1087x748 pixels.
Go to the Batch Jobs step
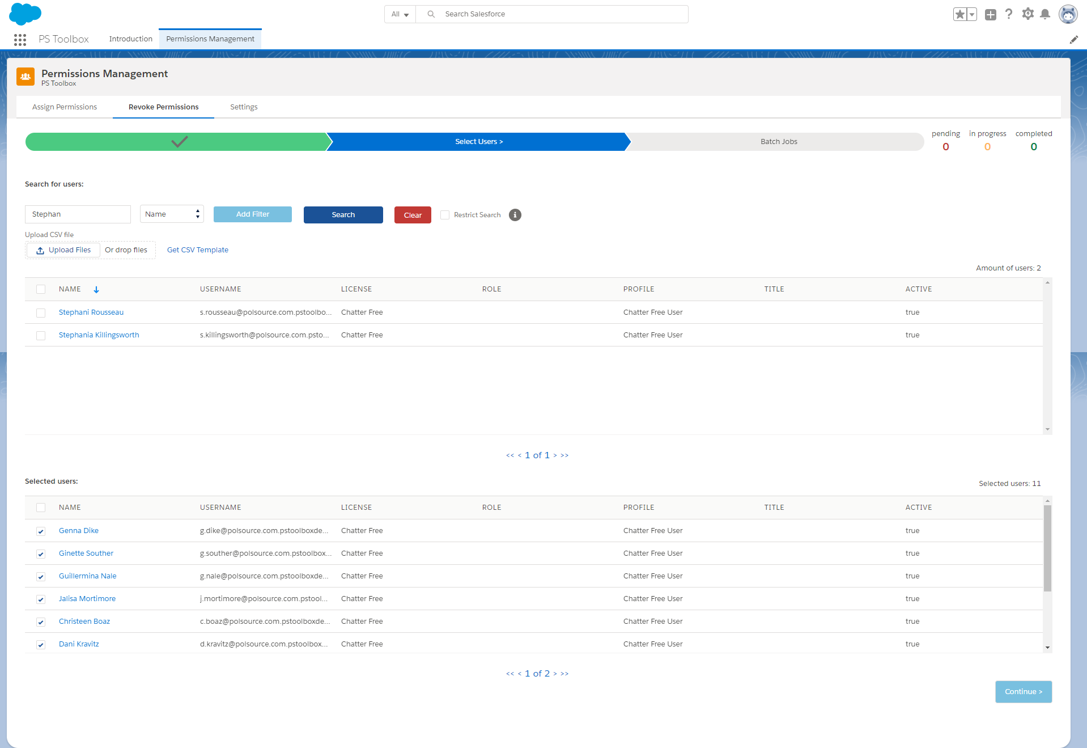[x=778, y=142]
